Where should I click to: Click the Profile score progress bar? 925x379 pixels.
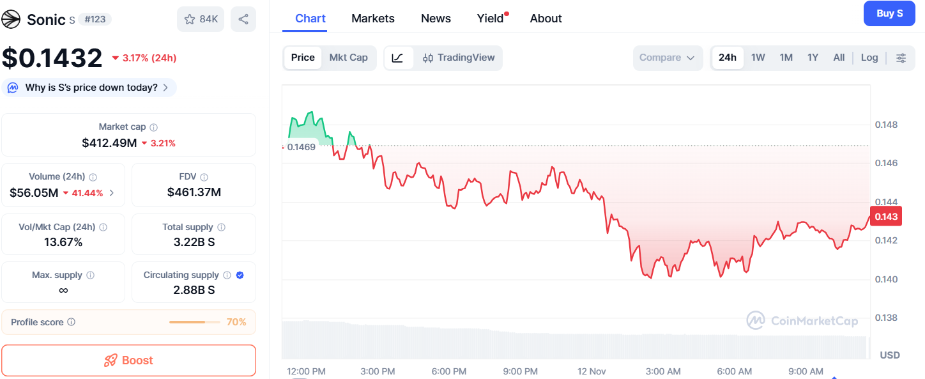tap(194, 322)
